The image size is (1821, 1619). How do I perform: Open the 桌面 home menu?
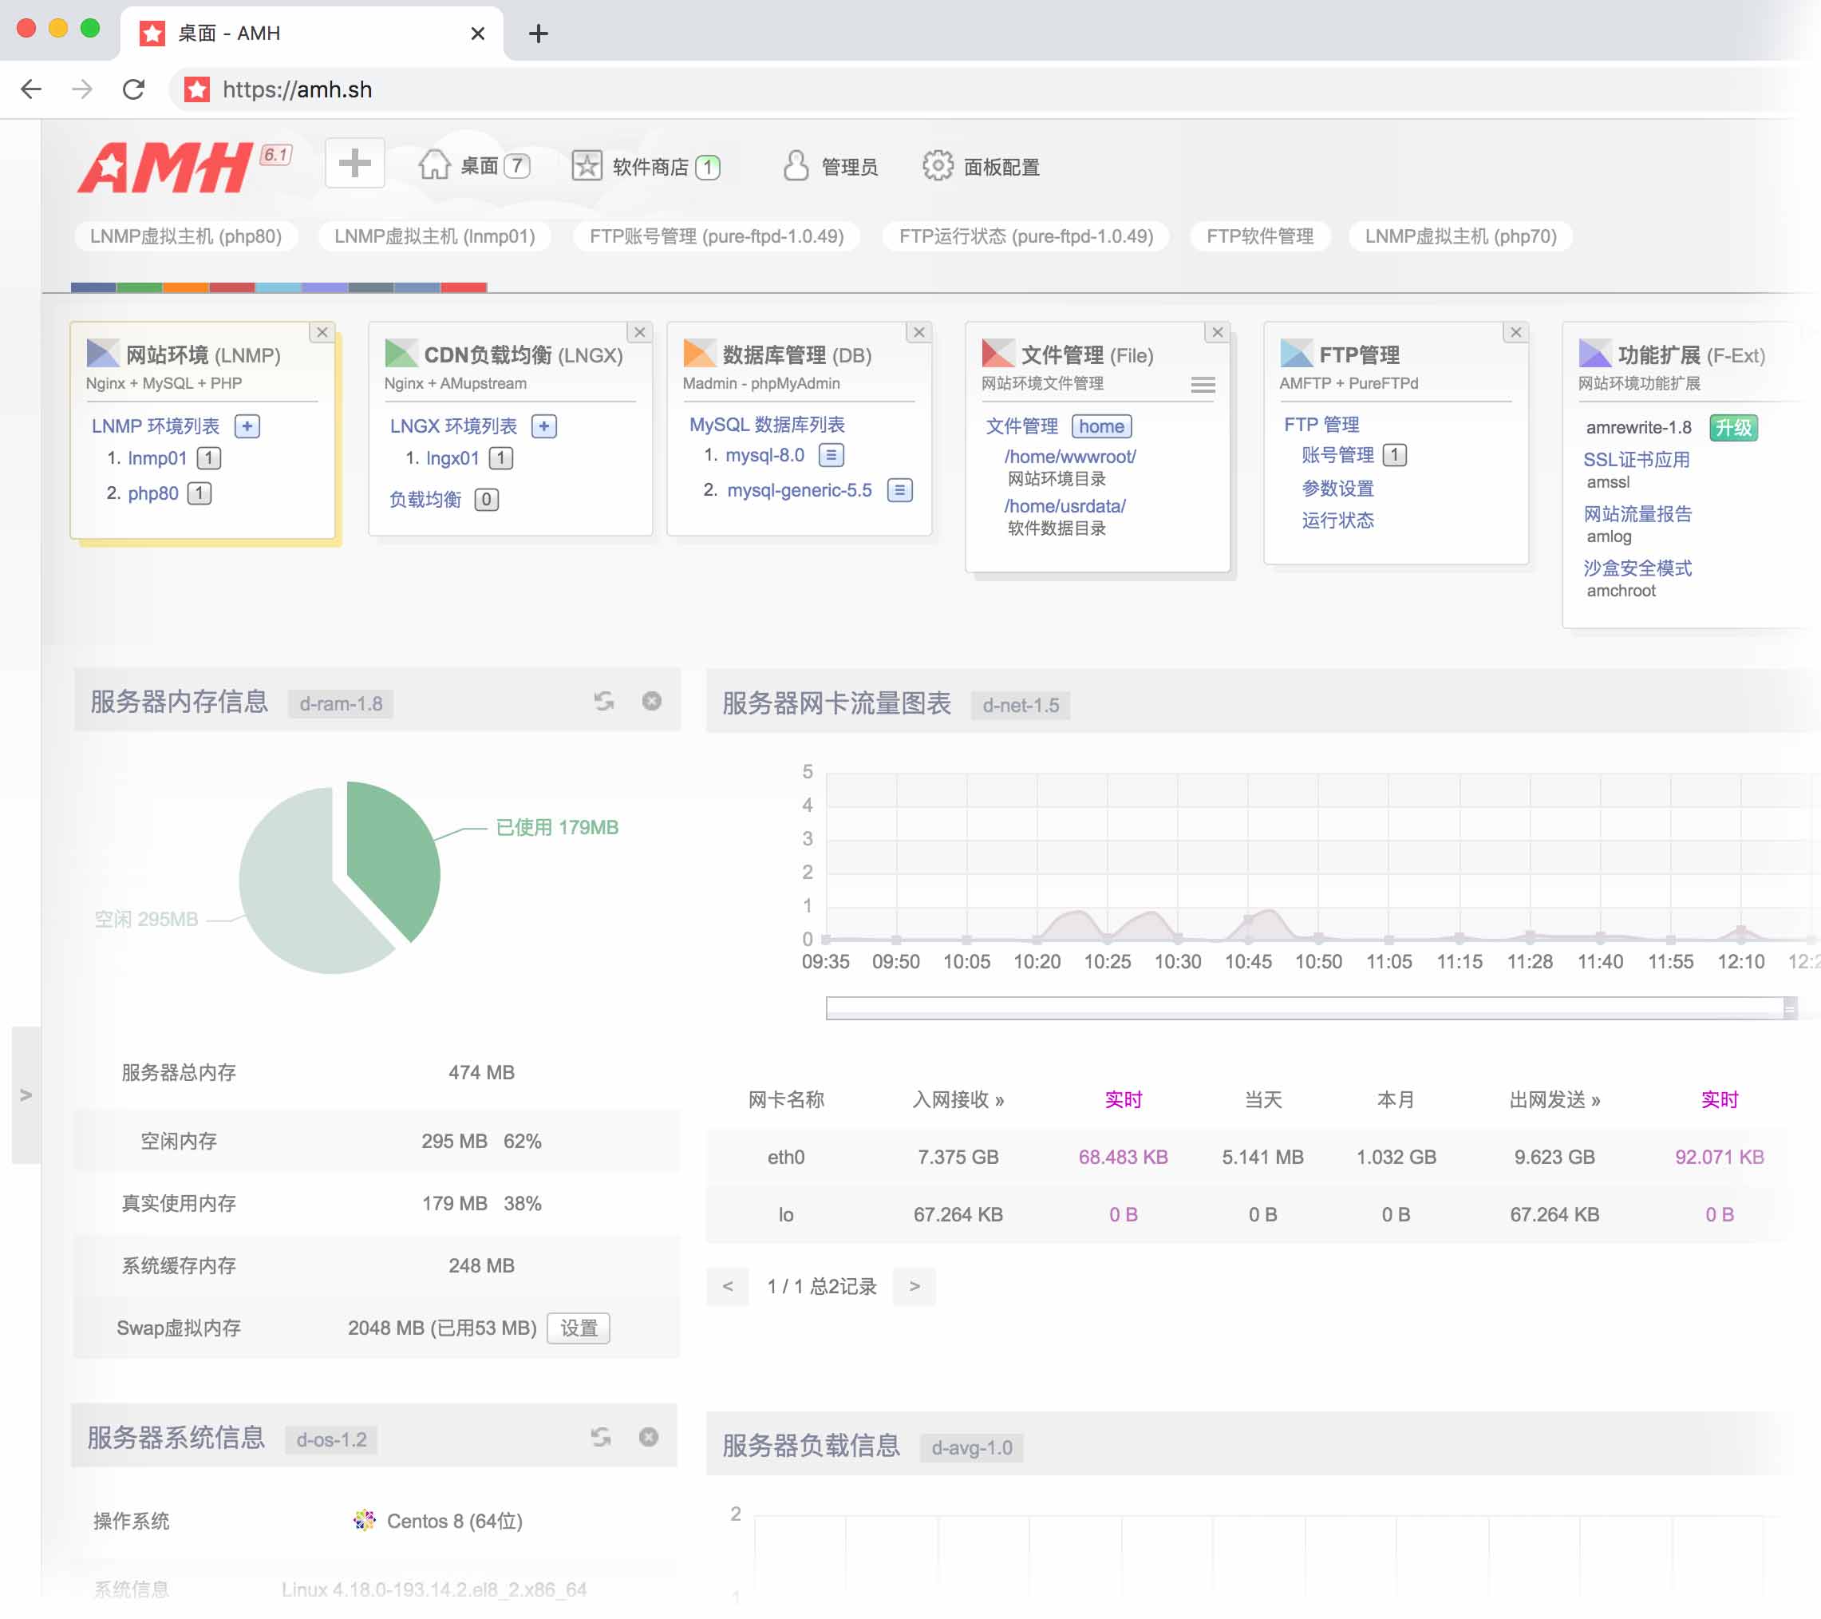[475, 166]
